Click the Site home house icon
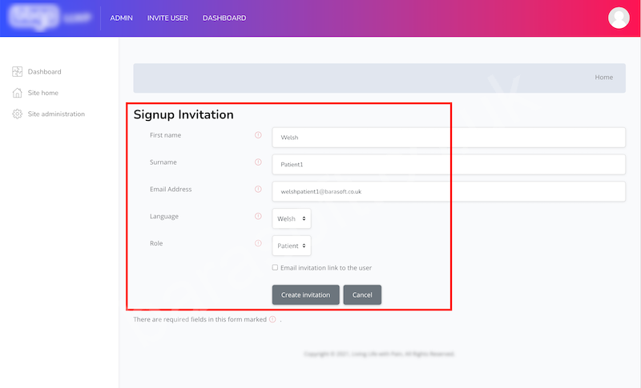Viewport: 641px width, 388px height. click(x=17, y=93)
